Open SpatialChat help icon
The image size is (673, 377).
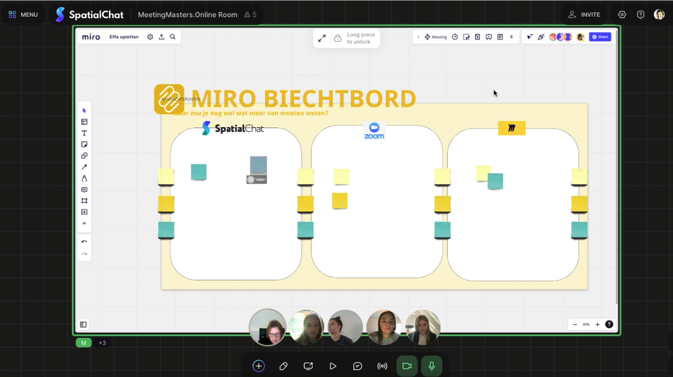641,15
